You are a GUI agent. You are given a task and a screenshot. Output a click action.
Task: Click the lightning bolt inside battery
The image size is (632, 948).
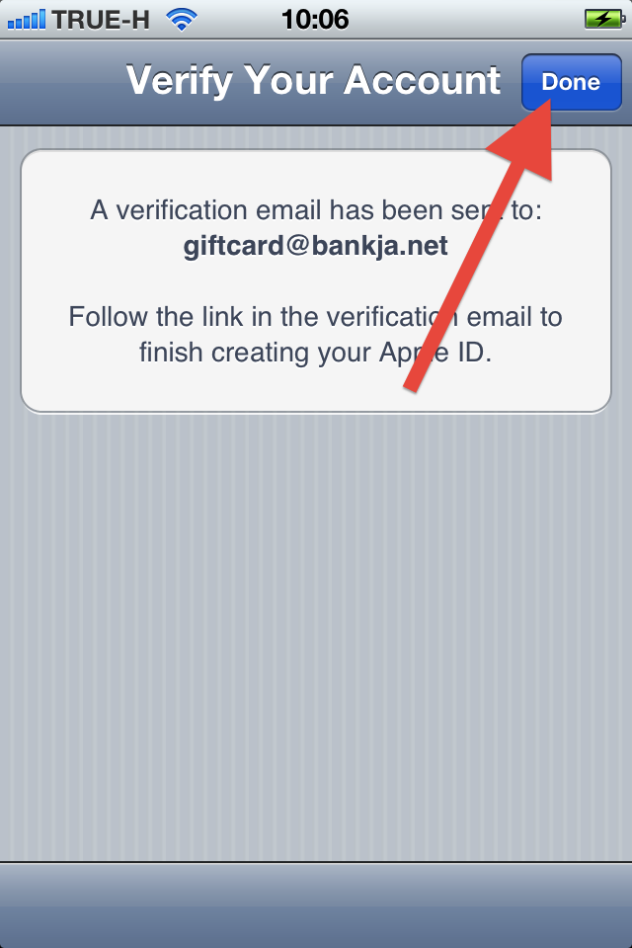tap(603, 20)
